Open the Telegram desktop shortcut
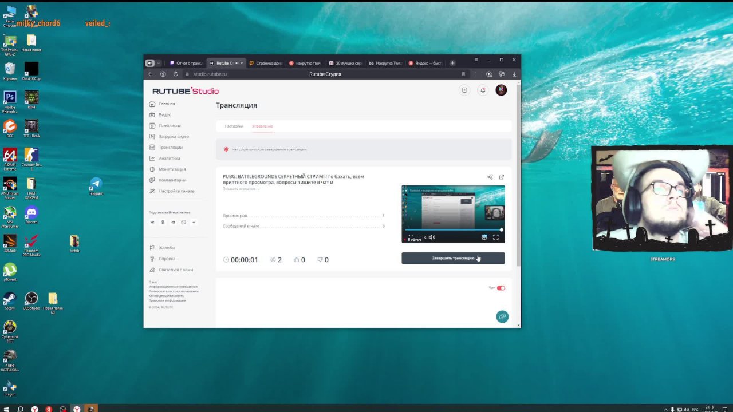The height and width of the screenshot is (412, 733). 96,187
